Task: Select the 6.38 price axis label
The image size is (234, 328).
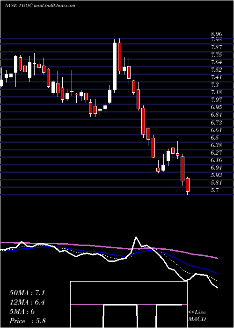Action: pyautogui.click(x=216, y=145)
